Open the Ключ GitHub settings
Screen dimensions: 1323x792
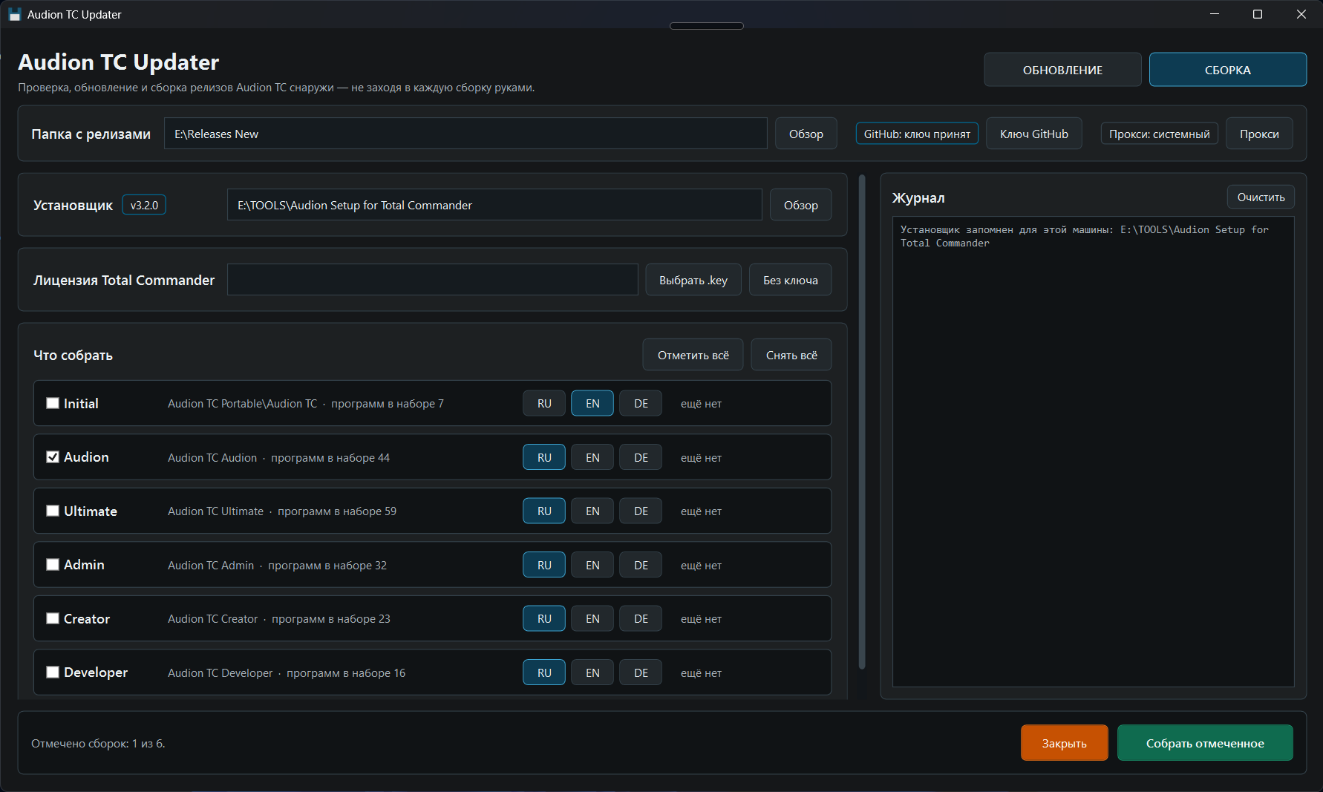1034,134
